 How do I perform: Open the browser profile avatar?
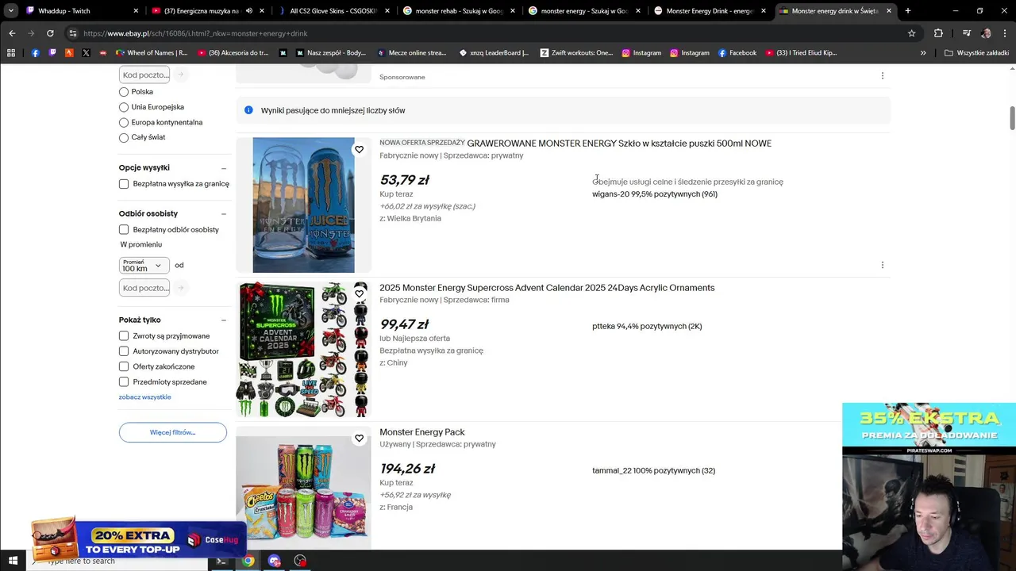coord(986,33)
